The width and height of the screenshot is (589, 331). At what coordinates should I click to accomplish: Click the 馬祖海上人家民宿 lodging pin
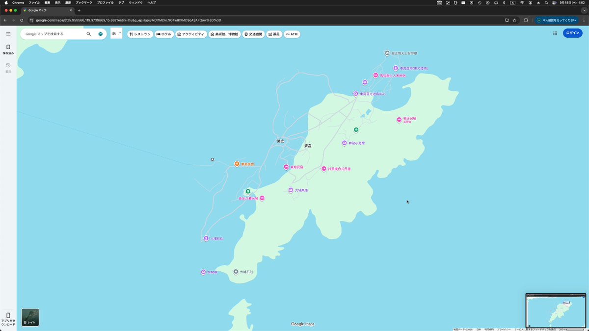(375, 76)
